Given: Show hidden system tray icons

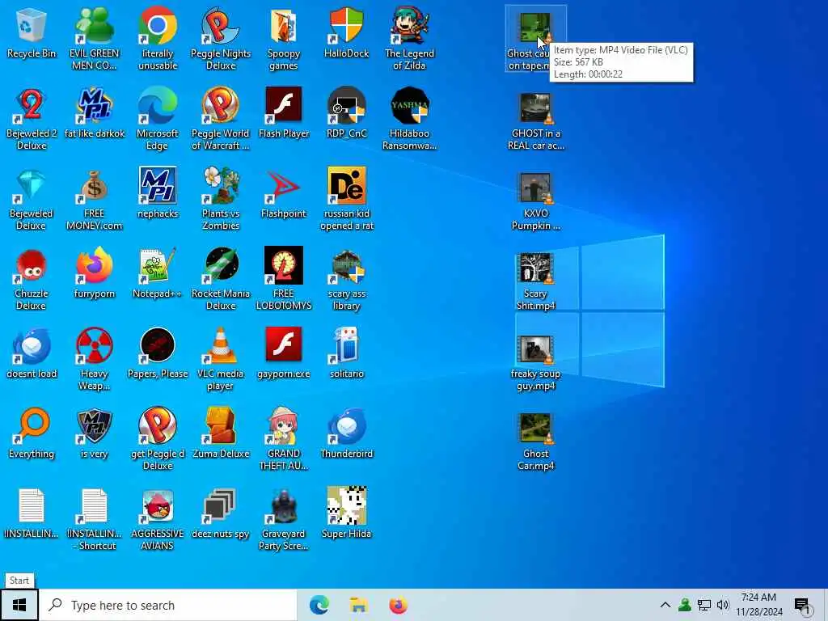Looking at the screenshot, I should click(x=665, y=605).
